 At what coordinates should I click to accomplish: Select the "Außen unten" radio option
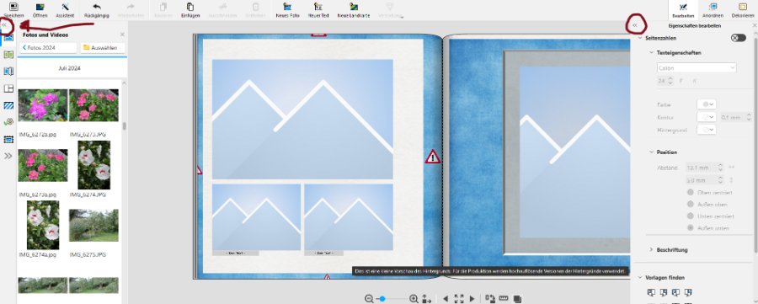(x=691, y=227)
